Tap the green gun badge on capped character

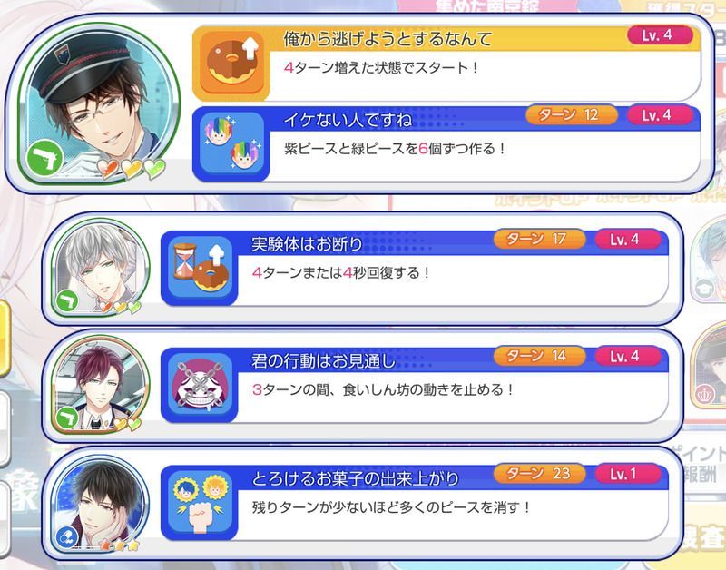[x=44, y=159]
